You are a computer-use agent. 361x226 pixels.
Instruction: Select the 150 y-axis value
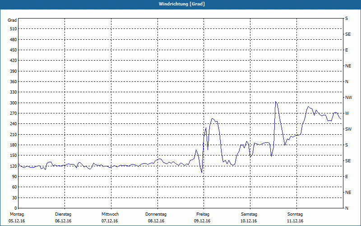(x=14, y=155)
